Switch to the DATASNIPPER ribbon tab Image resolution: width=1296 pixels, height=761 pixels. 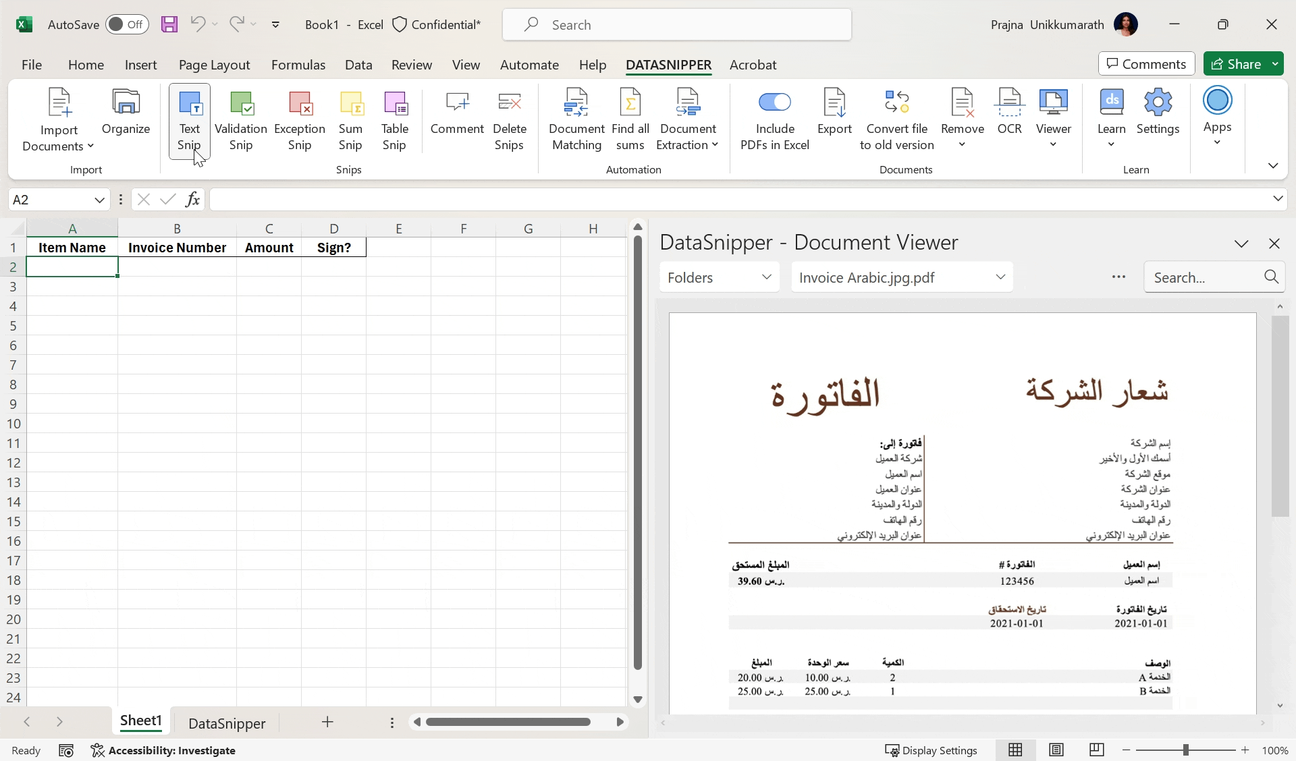pos(668,65)
